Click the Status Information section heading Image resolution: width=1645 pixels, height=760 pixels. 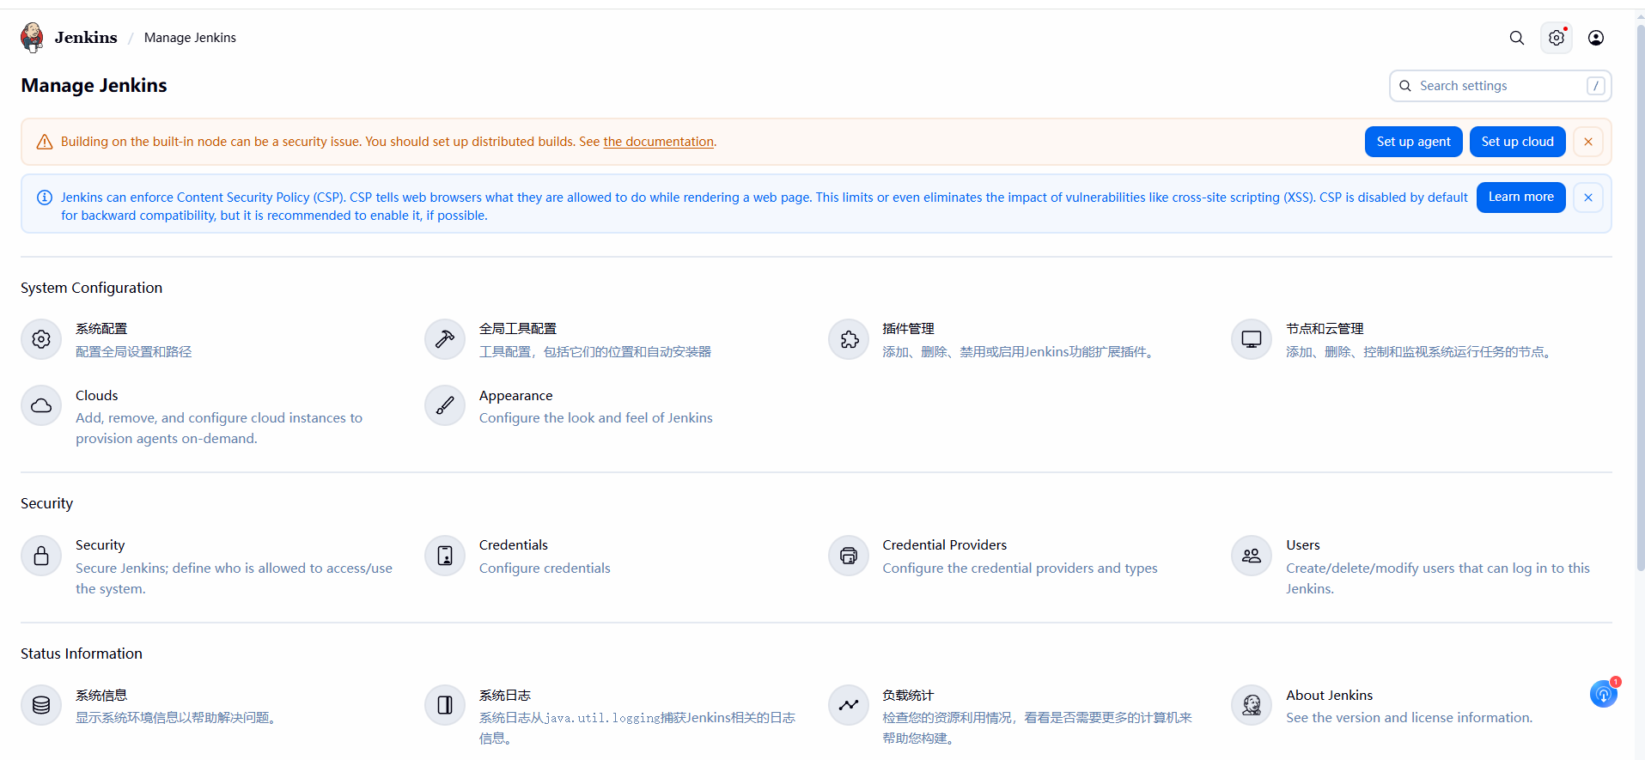click(x=82, y=654)
